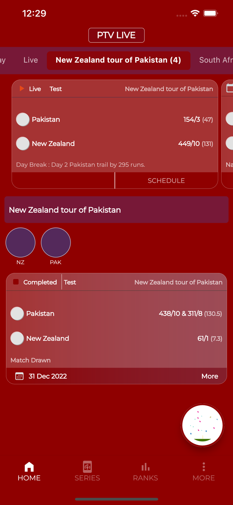Tap PTV LIVE at the top
This screenshot has height=505, width=233.
[x=116, y=35]
